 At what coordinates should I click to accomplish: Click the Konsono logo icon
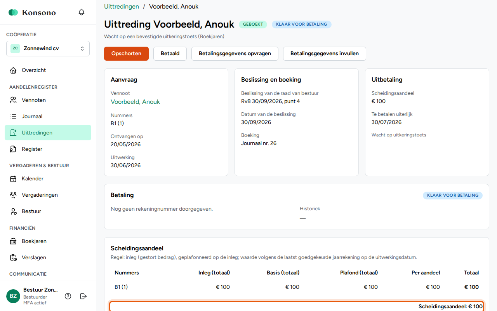13,12
